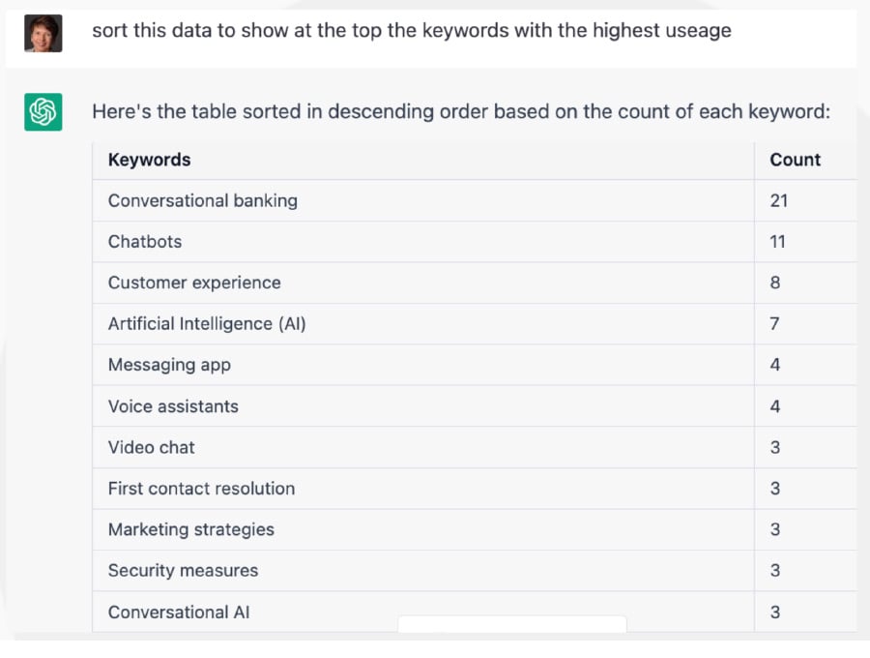Select the user prompt about sorting data
Screen dimensions: 870x658
pos(411,30)
